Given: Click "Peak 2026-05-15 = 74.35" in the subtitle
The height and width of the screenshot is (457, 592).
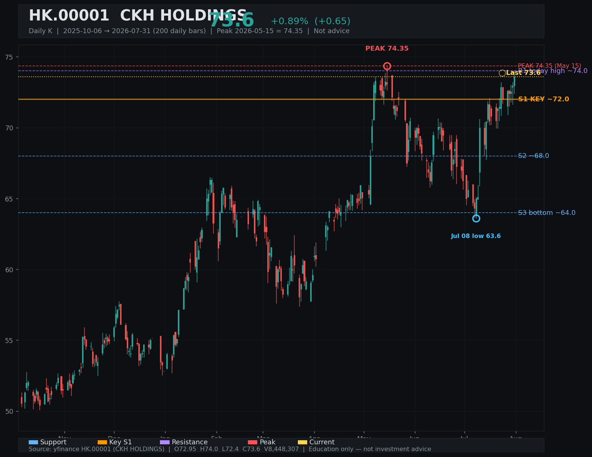Looking at the screenshot, I should pyautogui.click(x=260, y=31).
